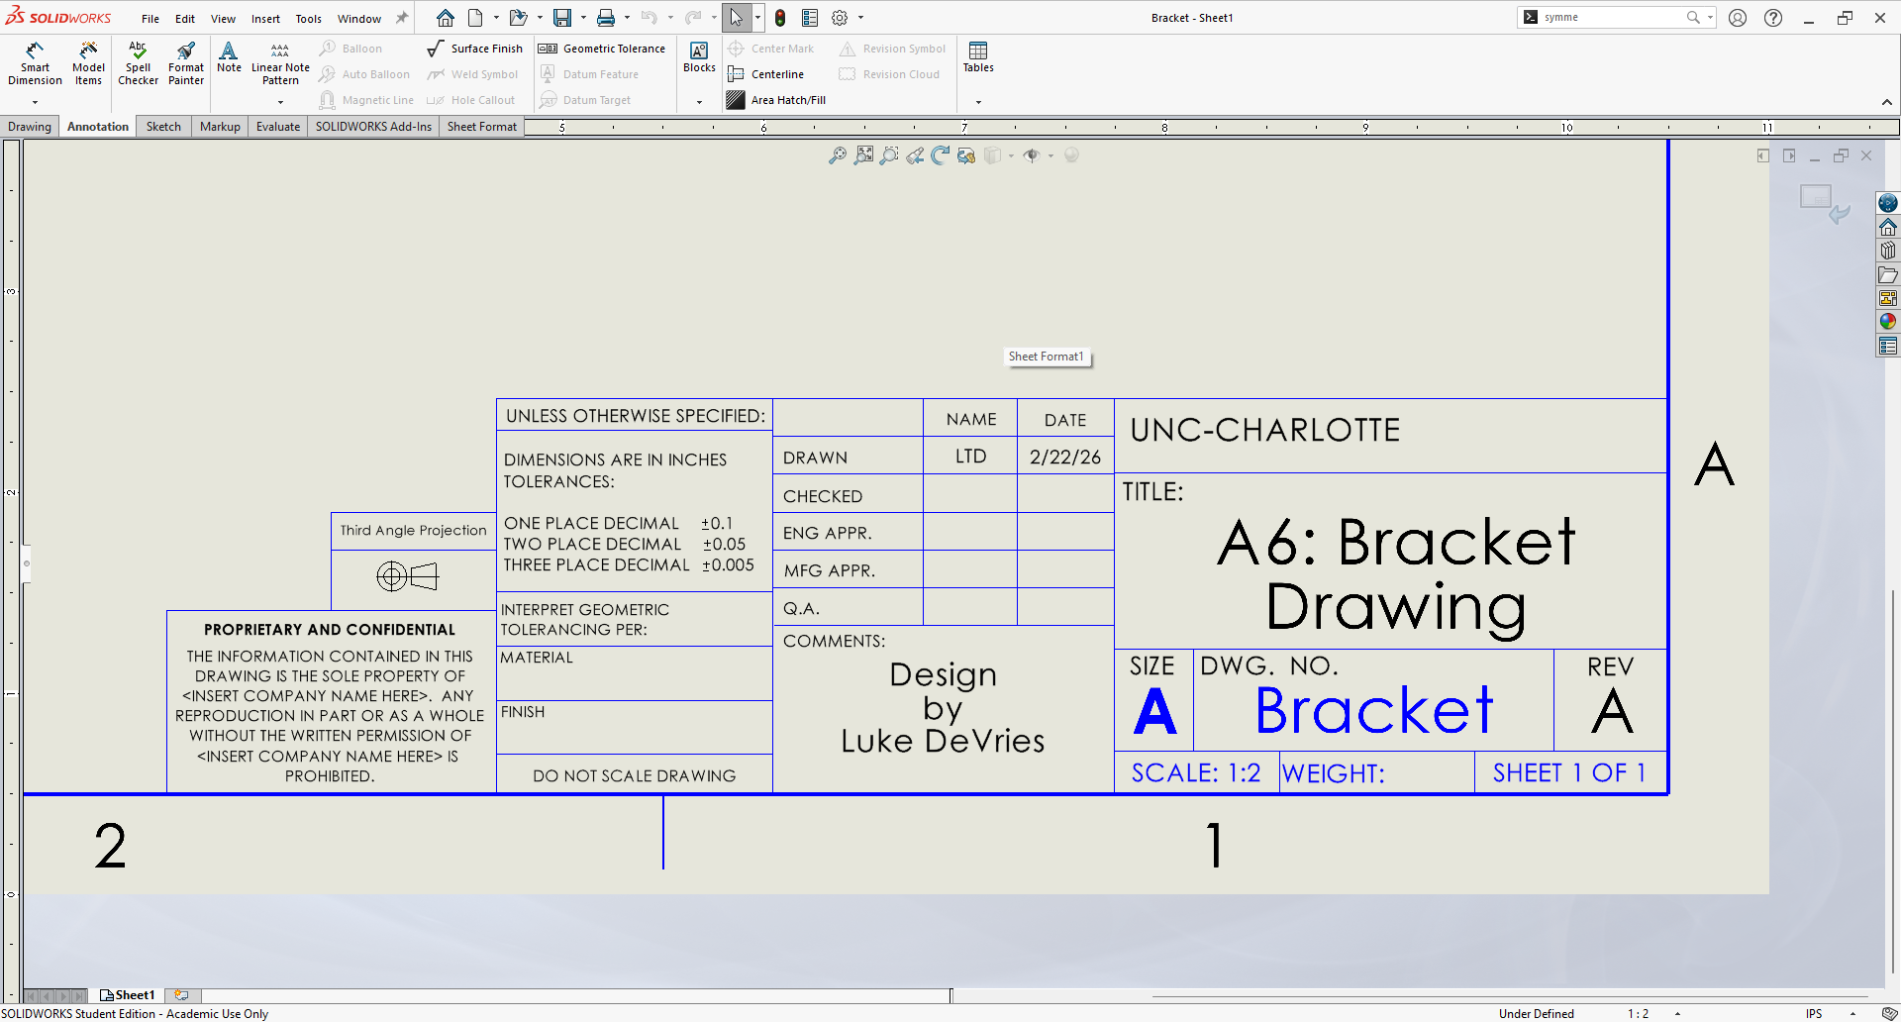Add a Surface Finish symbol
This screenshot has height=1022, width=1901.
tap(475, 49)
